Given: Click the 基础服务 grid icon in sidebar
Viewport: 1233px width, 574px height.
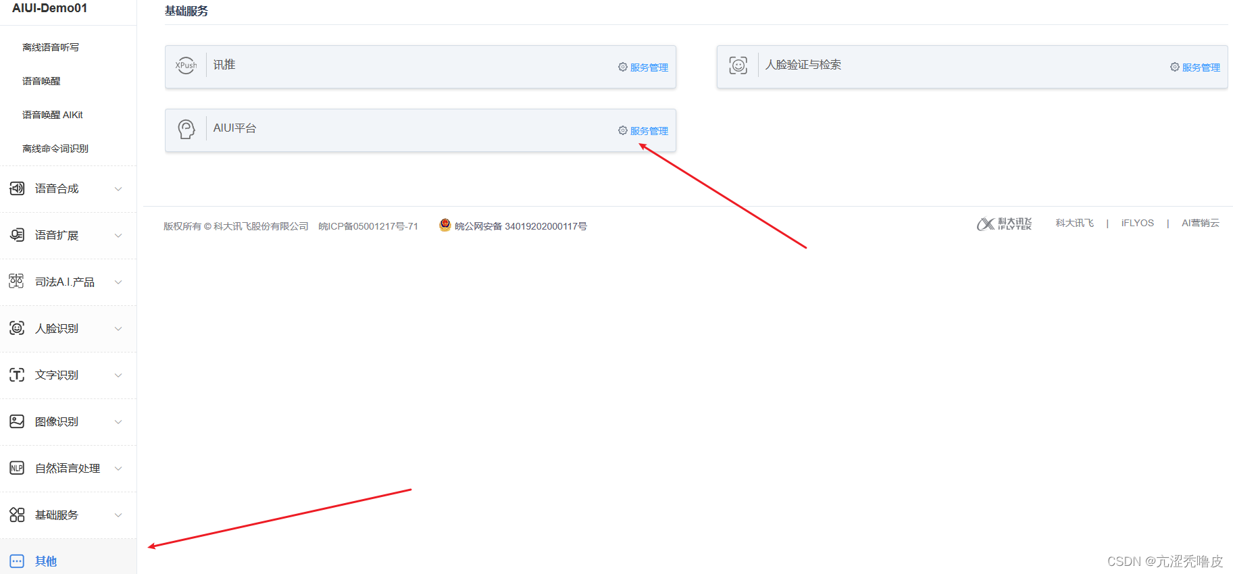Looking at the screenshot, I should click(x=17, y=515).
